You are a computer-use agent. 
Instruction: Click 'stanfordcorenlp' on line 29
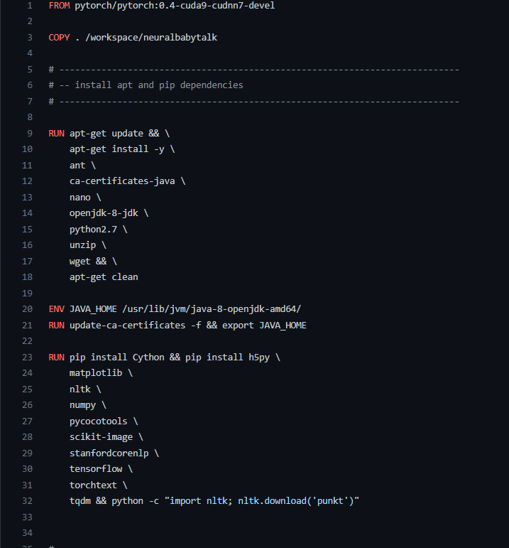point(109,453)
